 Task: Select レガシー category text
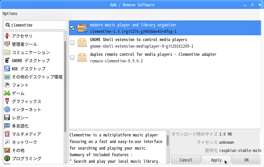[x=20, y=118]
